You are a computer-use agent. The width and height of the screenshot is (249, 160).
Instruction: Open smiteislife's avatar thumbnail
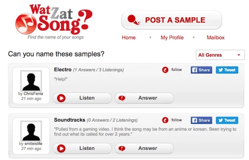tap(31, 131)
